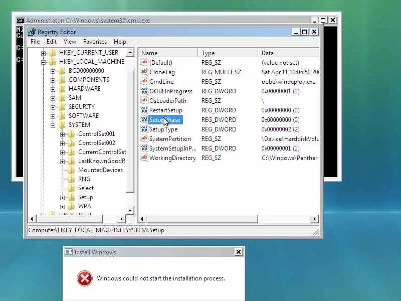401x301 pixels.
Task: Sort values by the Data column header
Action: pos(289,53)
